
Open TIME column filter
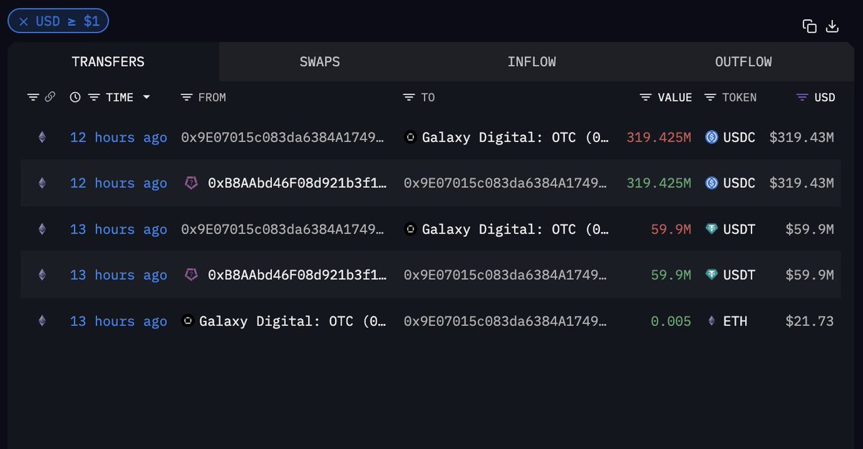tap(93, 97)
